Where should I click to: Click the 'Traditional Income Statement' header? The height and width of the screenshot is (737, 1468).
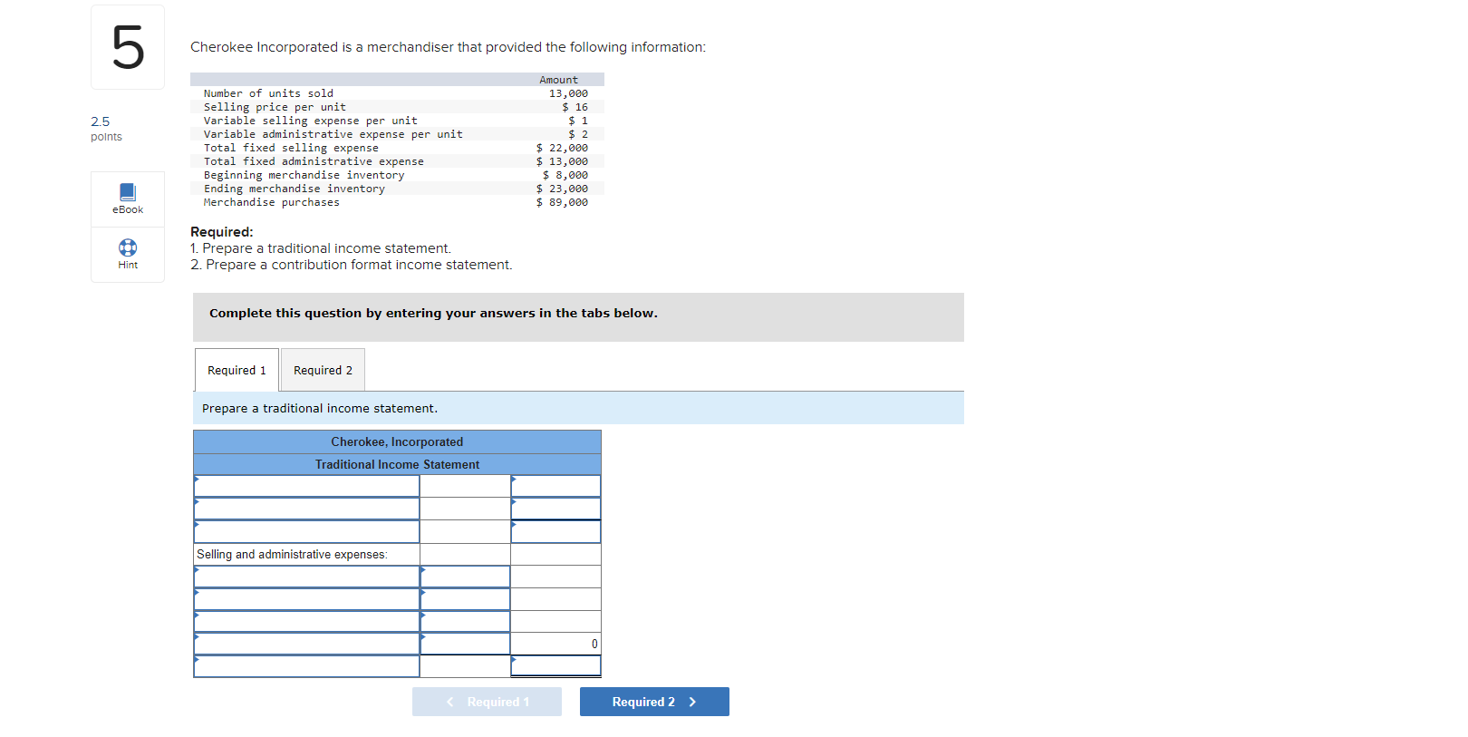pos(397,464)
